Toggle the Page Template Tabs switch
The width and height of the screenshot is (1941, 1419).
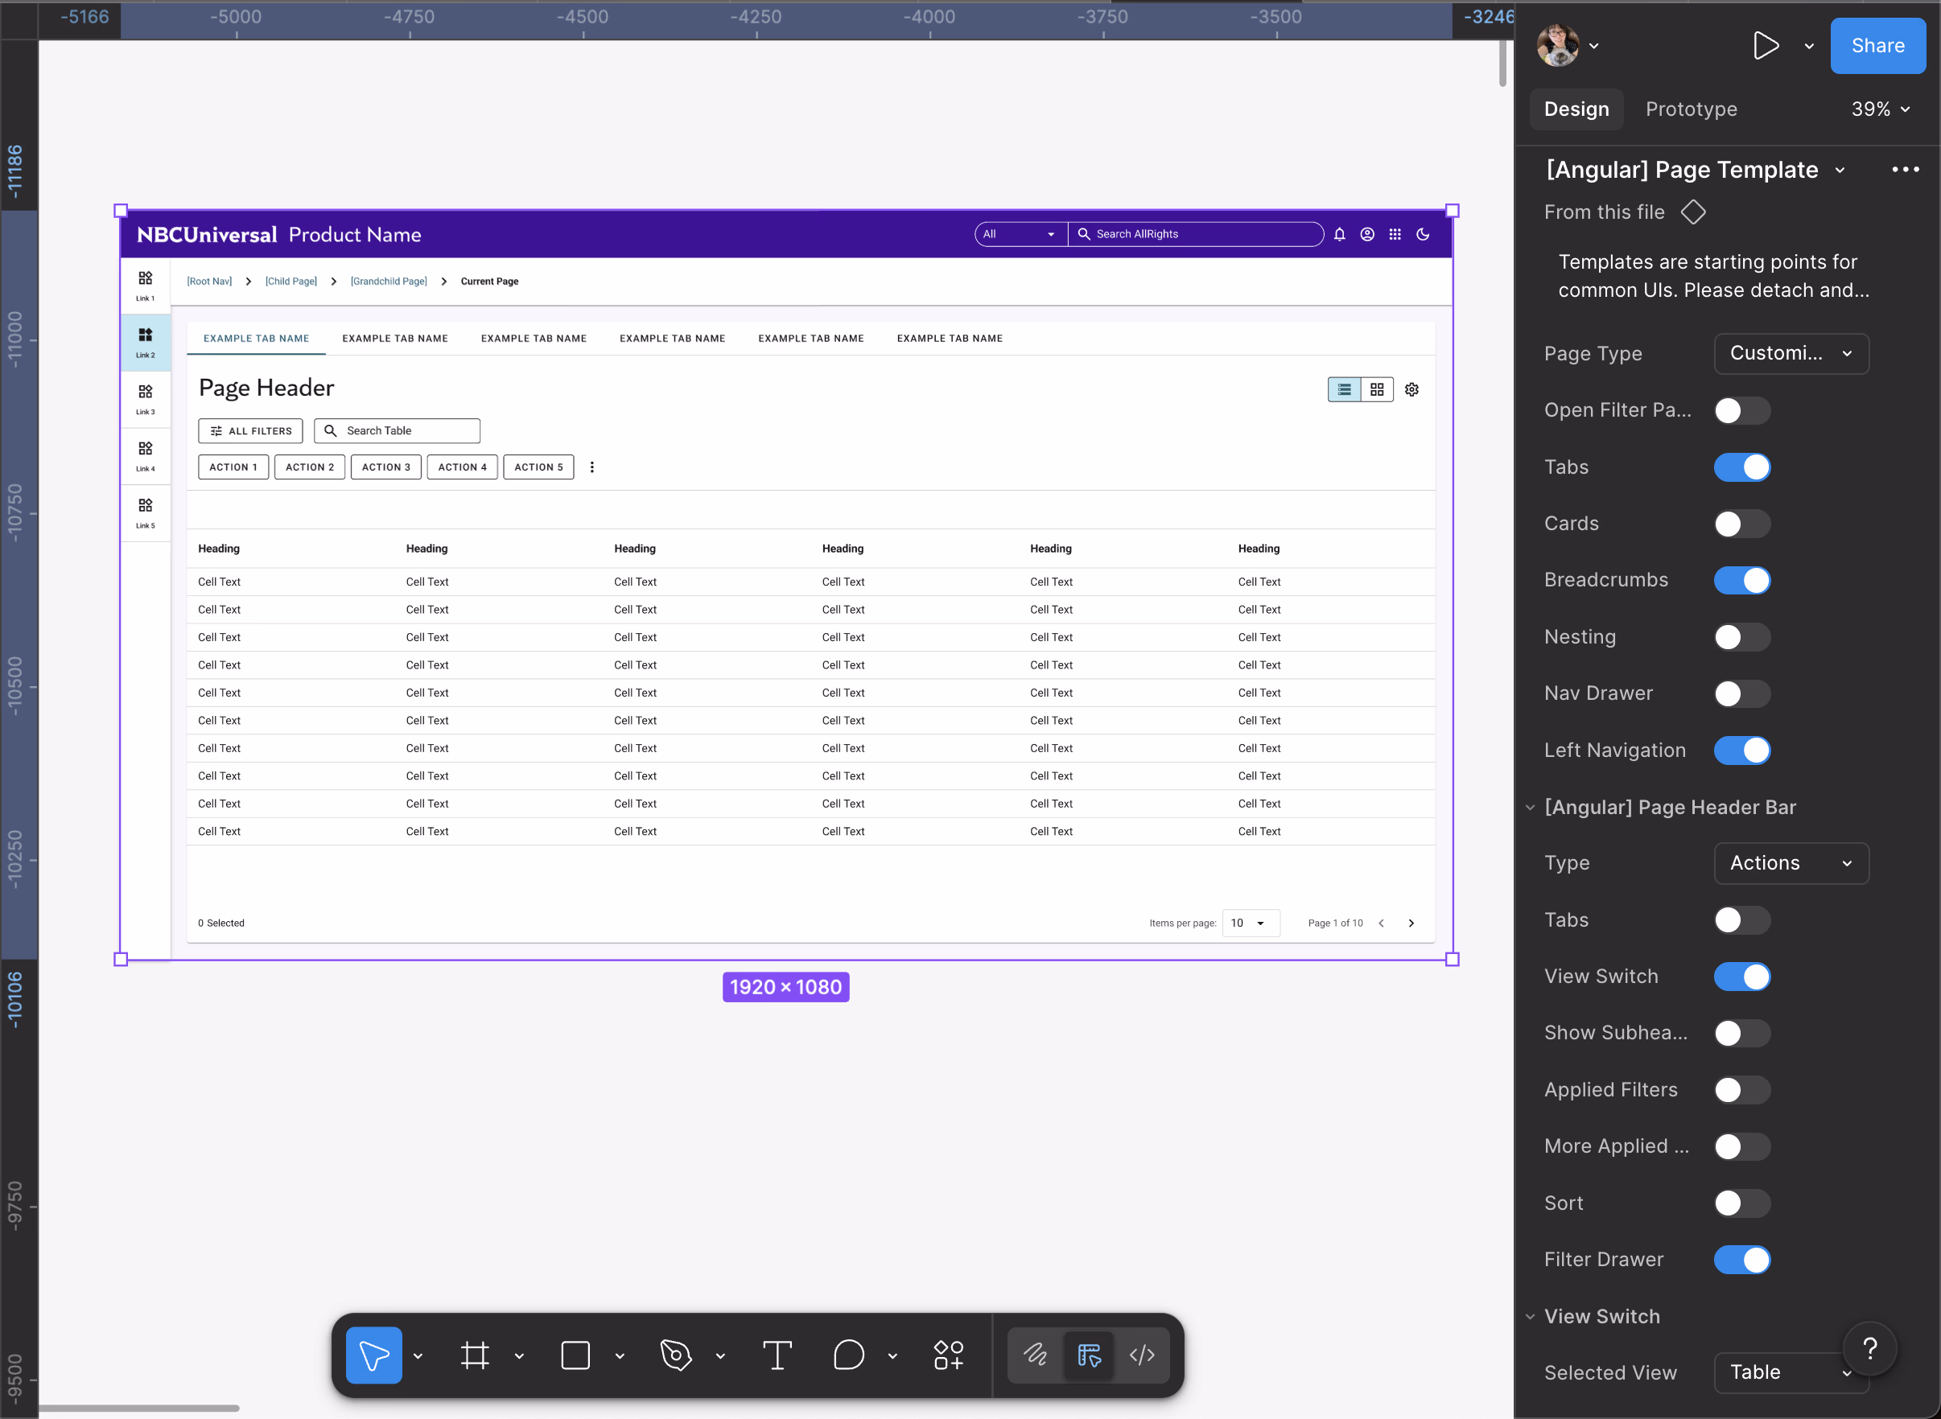click(x=1741, y=467)
